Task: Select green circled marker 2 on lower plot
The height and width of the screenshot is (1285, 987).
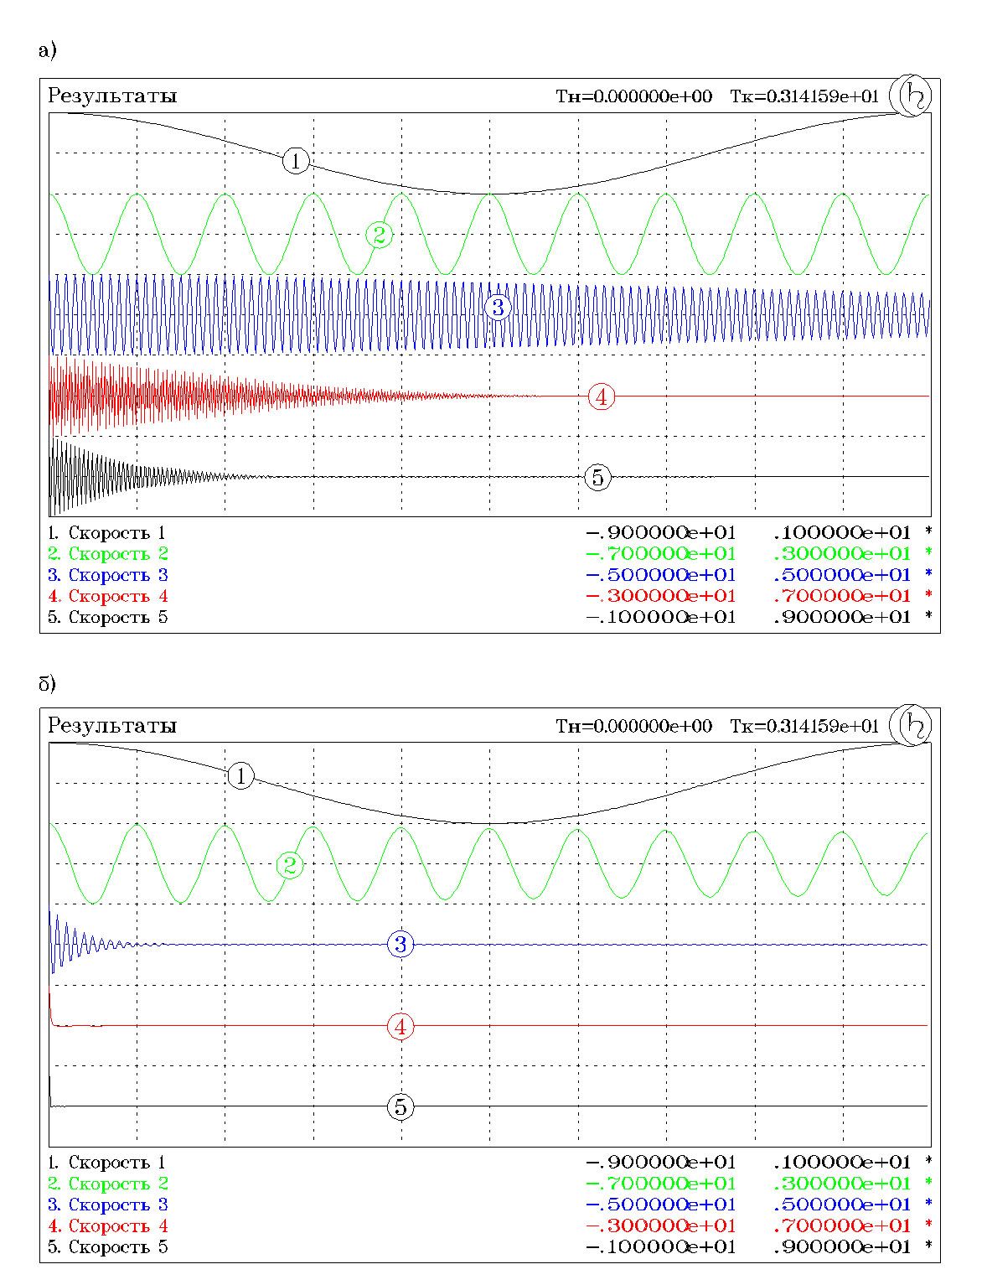Action: pyautogui.click(x=290, y=865)
